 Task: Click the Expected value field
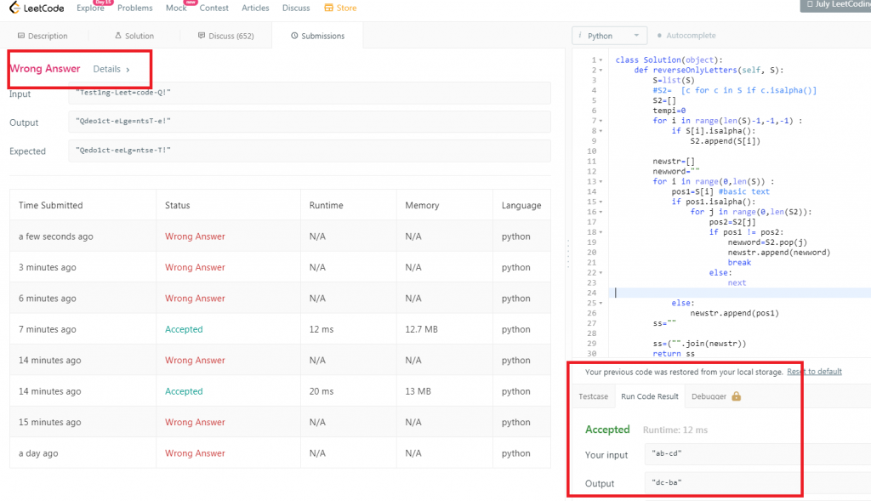coord(310,150)
